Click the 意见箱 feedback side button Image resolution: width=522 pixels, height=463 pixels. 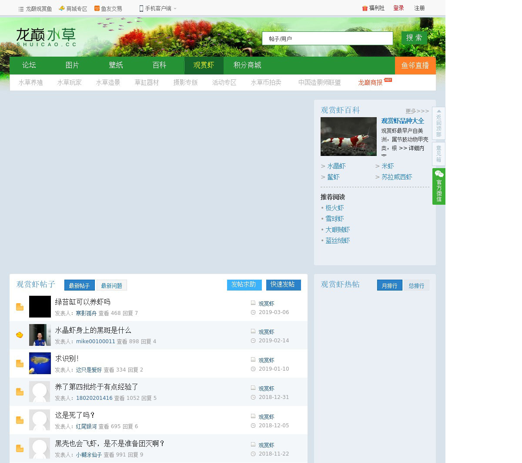(x=438, y=154)
